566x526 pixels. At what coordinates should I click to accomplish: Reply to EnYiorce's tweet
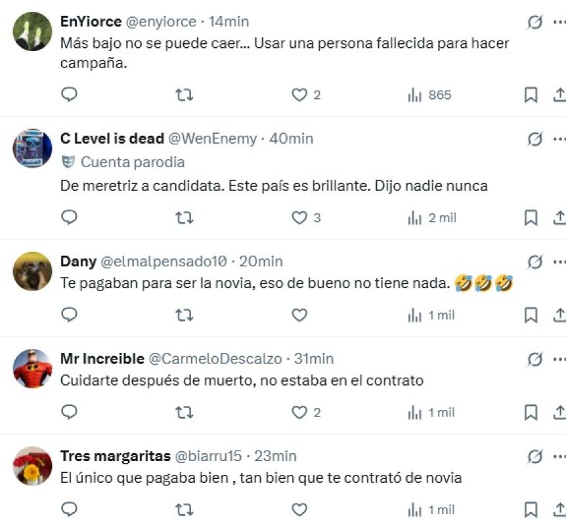pyautogui.click(x=69, y=95)
